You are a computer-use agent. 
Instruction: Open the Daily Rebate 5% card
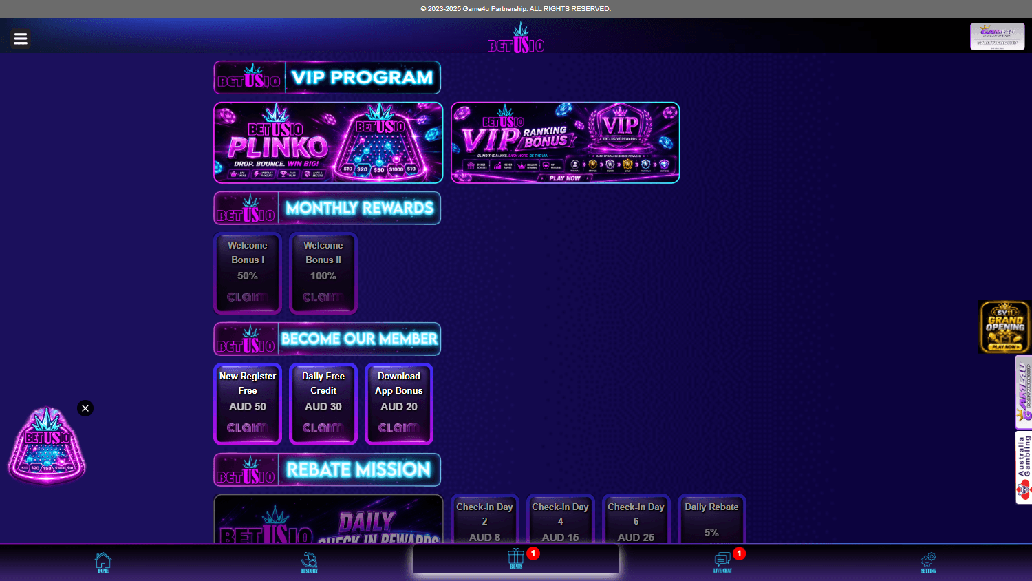pos(711,519)
